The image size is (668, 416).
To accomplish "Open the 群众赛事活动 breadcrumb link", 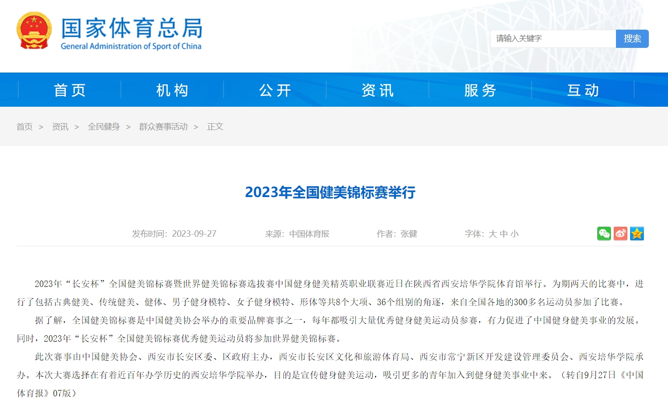I will pyautogui.click(x=163, y=127).
